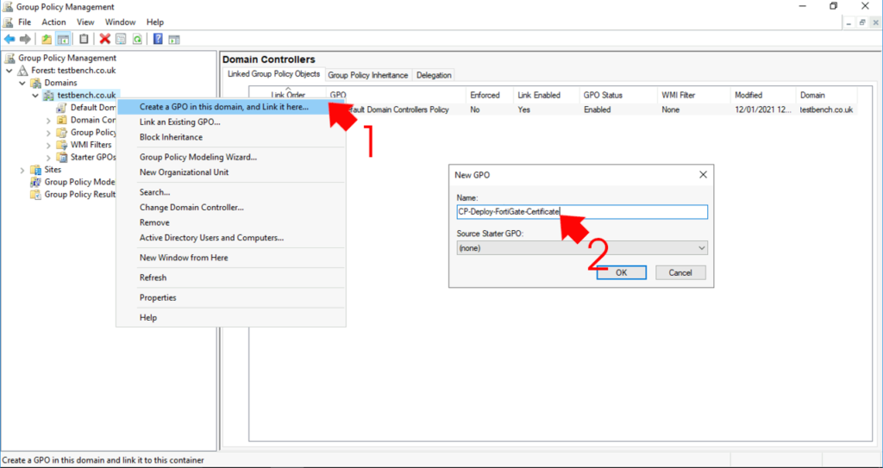Select Block Inheritance from context menu
Screen dimensions: 883x468
[x=171, y=137]
